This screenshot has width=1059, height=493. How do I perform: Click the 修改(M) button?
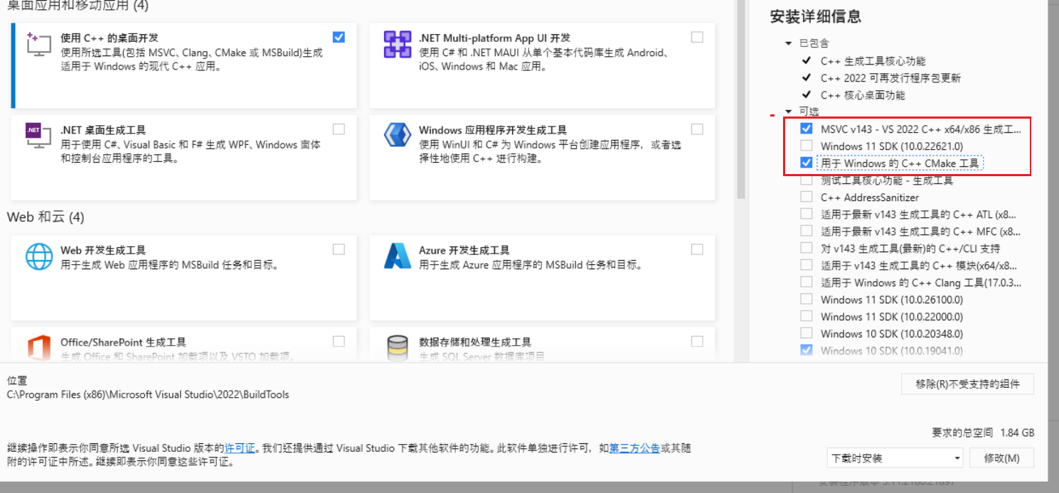pyautogui.click(x=1001, y=458)
